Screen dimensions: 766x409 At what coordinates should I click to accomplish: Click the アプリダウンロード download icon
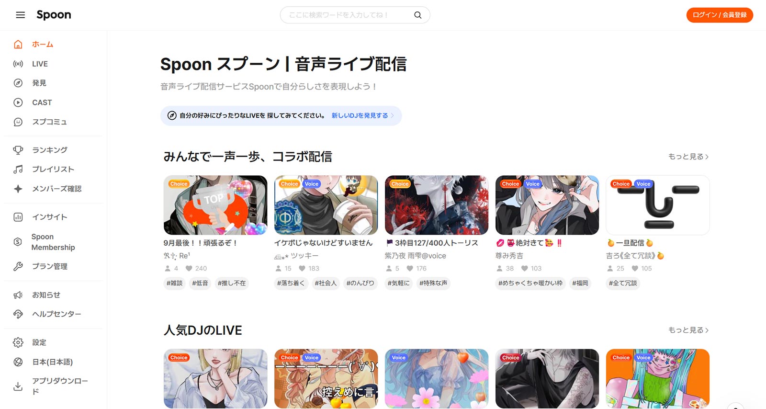18,386
